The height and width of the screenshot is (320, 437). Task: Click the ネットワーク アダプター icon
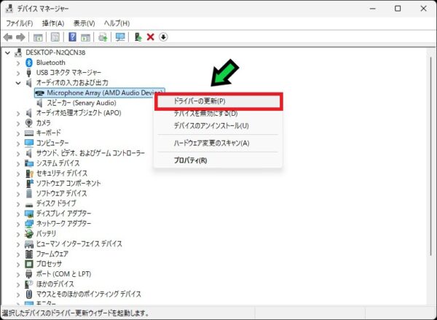29,224
